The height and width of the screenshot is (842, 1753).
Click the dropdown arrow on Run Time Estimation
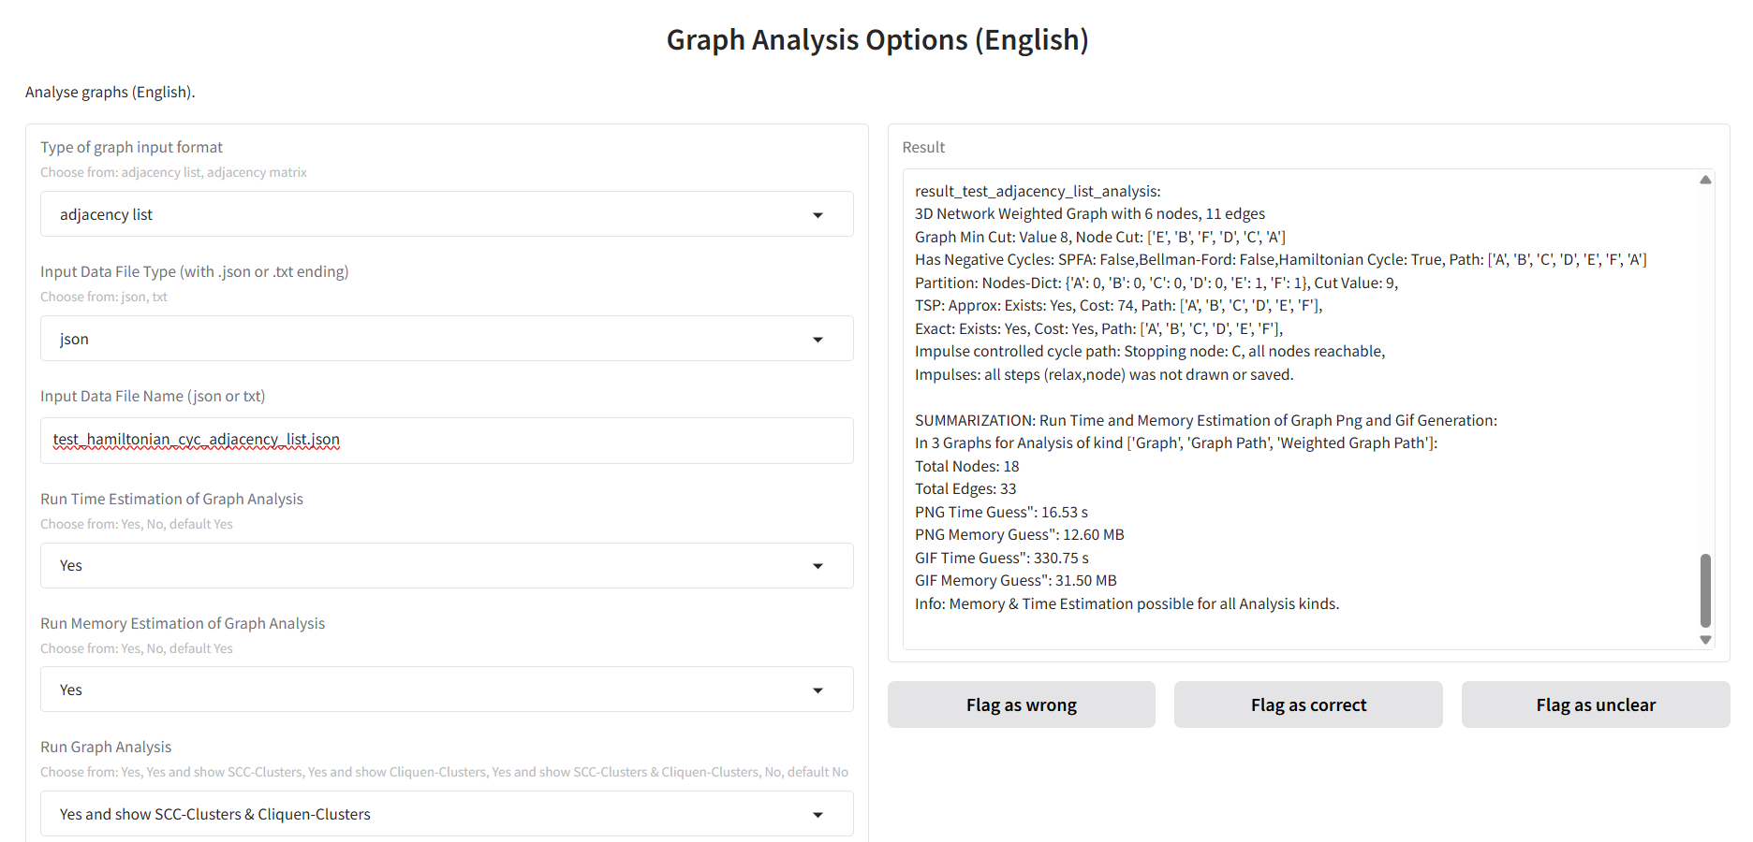click(x=818, y=565)
